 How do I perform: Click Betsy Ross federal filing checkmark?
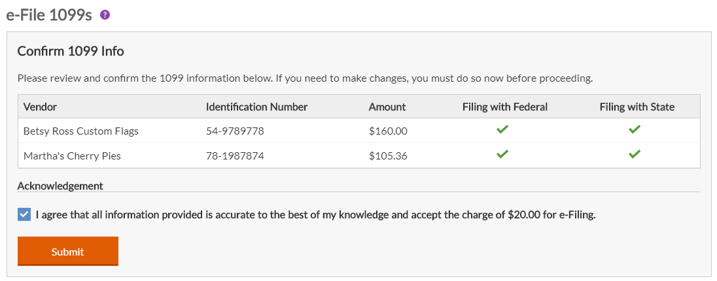502,130
